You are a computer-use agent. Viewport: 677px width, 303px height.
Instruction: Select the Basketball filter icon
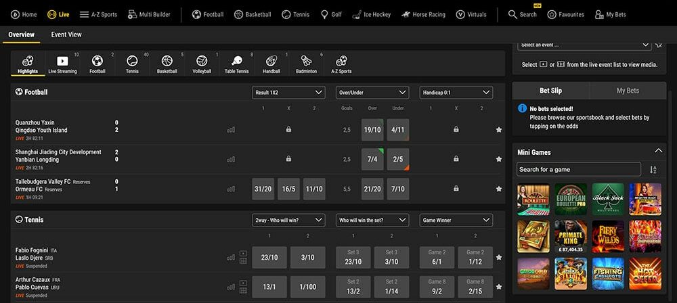(167, 64)
